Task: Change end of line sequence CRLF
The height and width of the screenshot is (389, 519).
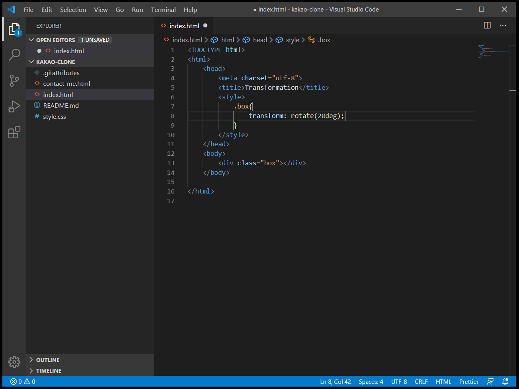Action: pos(421,381)
